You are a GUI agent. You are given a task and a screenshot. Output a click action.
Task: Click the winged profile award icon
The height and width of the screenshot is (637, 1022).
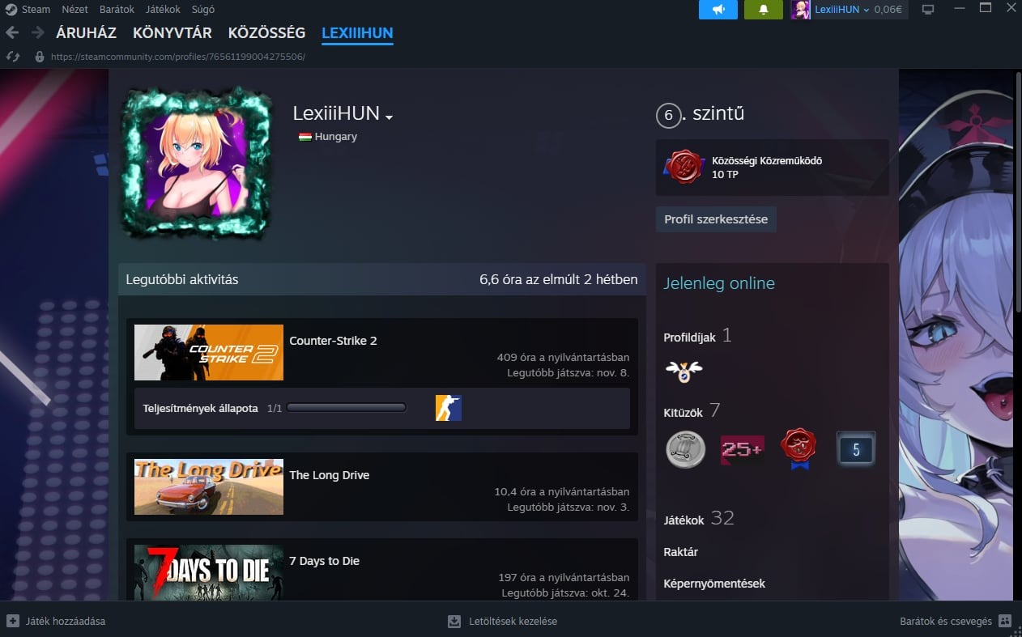[684, 371]
